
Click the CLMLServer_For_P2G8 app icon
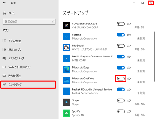tap(66, 26)
